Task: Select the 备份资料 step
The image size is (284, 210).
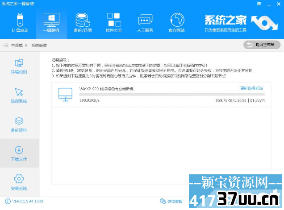Action: [19, 124]
